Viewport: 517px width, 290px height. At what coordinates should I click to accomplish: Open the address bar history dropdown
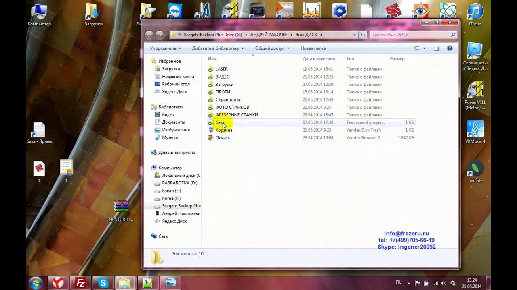[355, 35]
